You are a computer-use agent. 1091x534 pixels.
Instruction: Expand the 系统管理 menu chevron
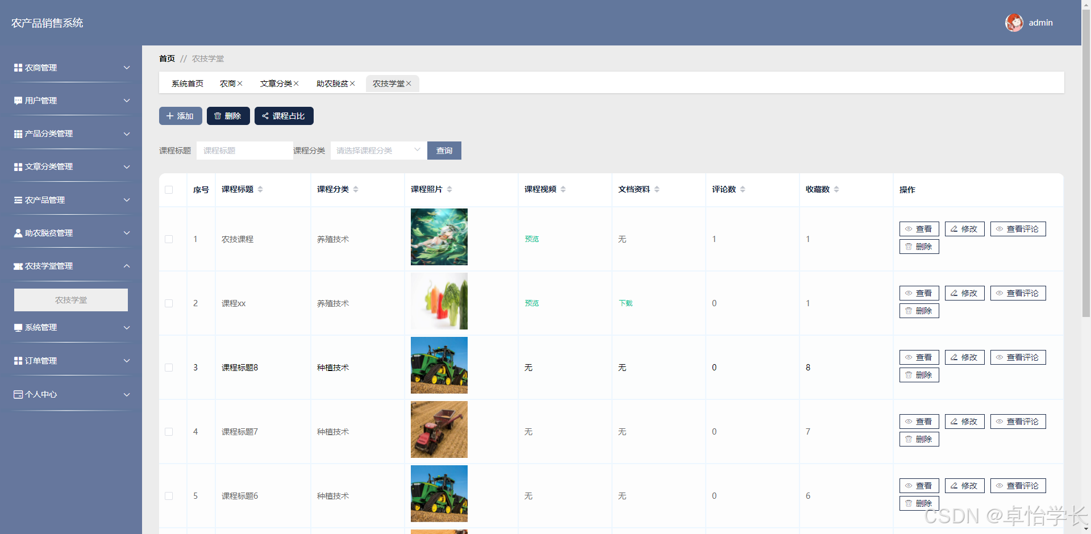coord(127,328)
